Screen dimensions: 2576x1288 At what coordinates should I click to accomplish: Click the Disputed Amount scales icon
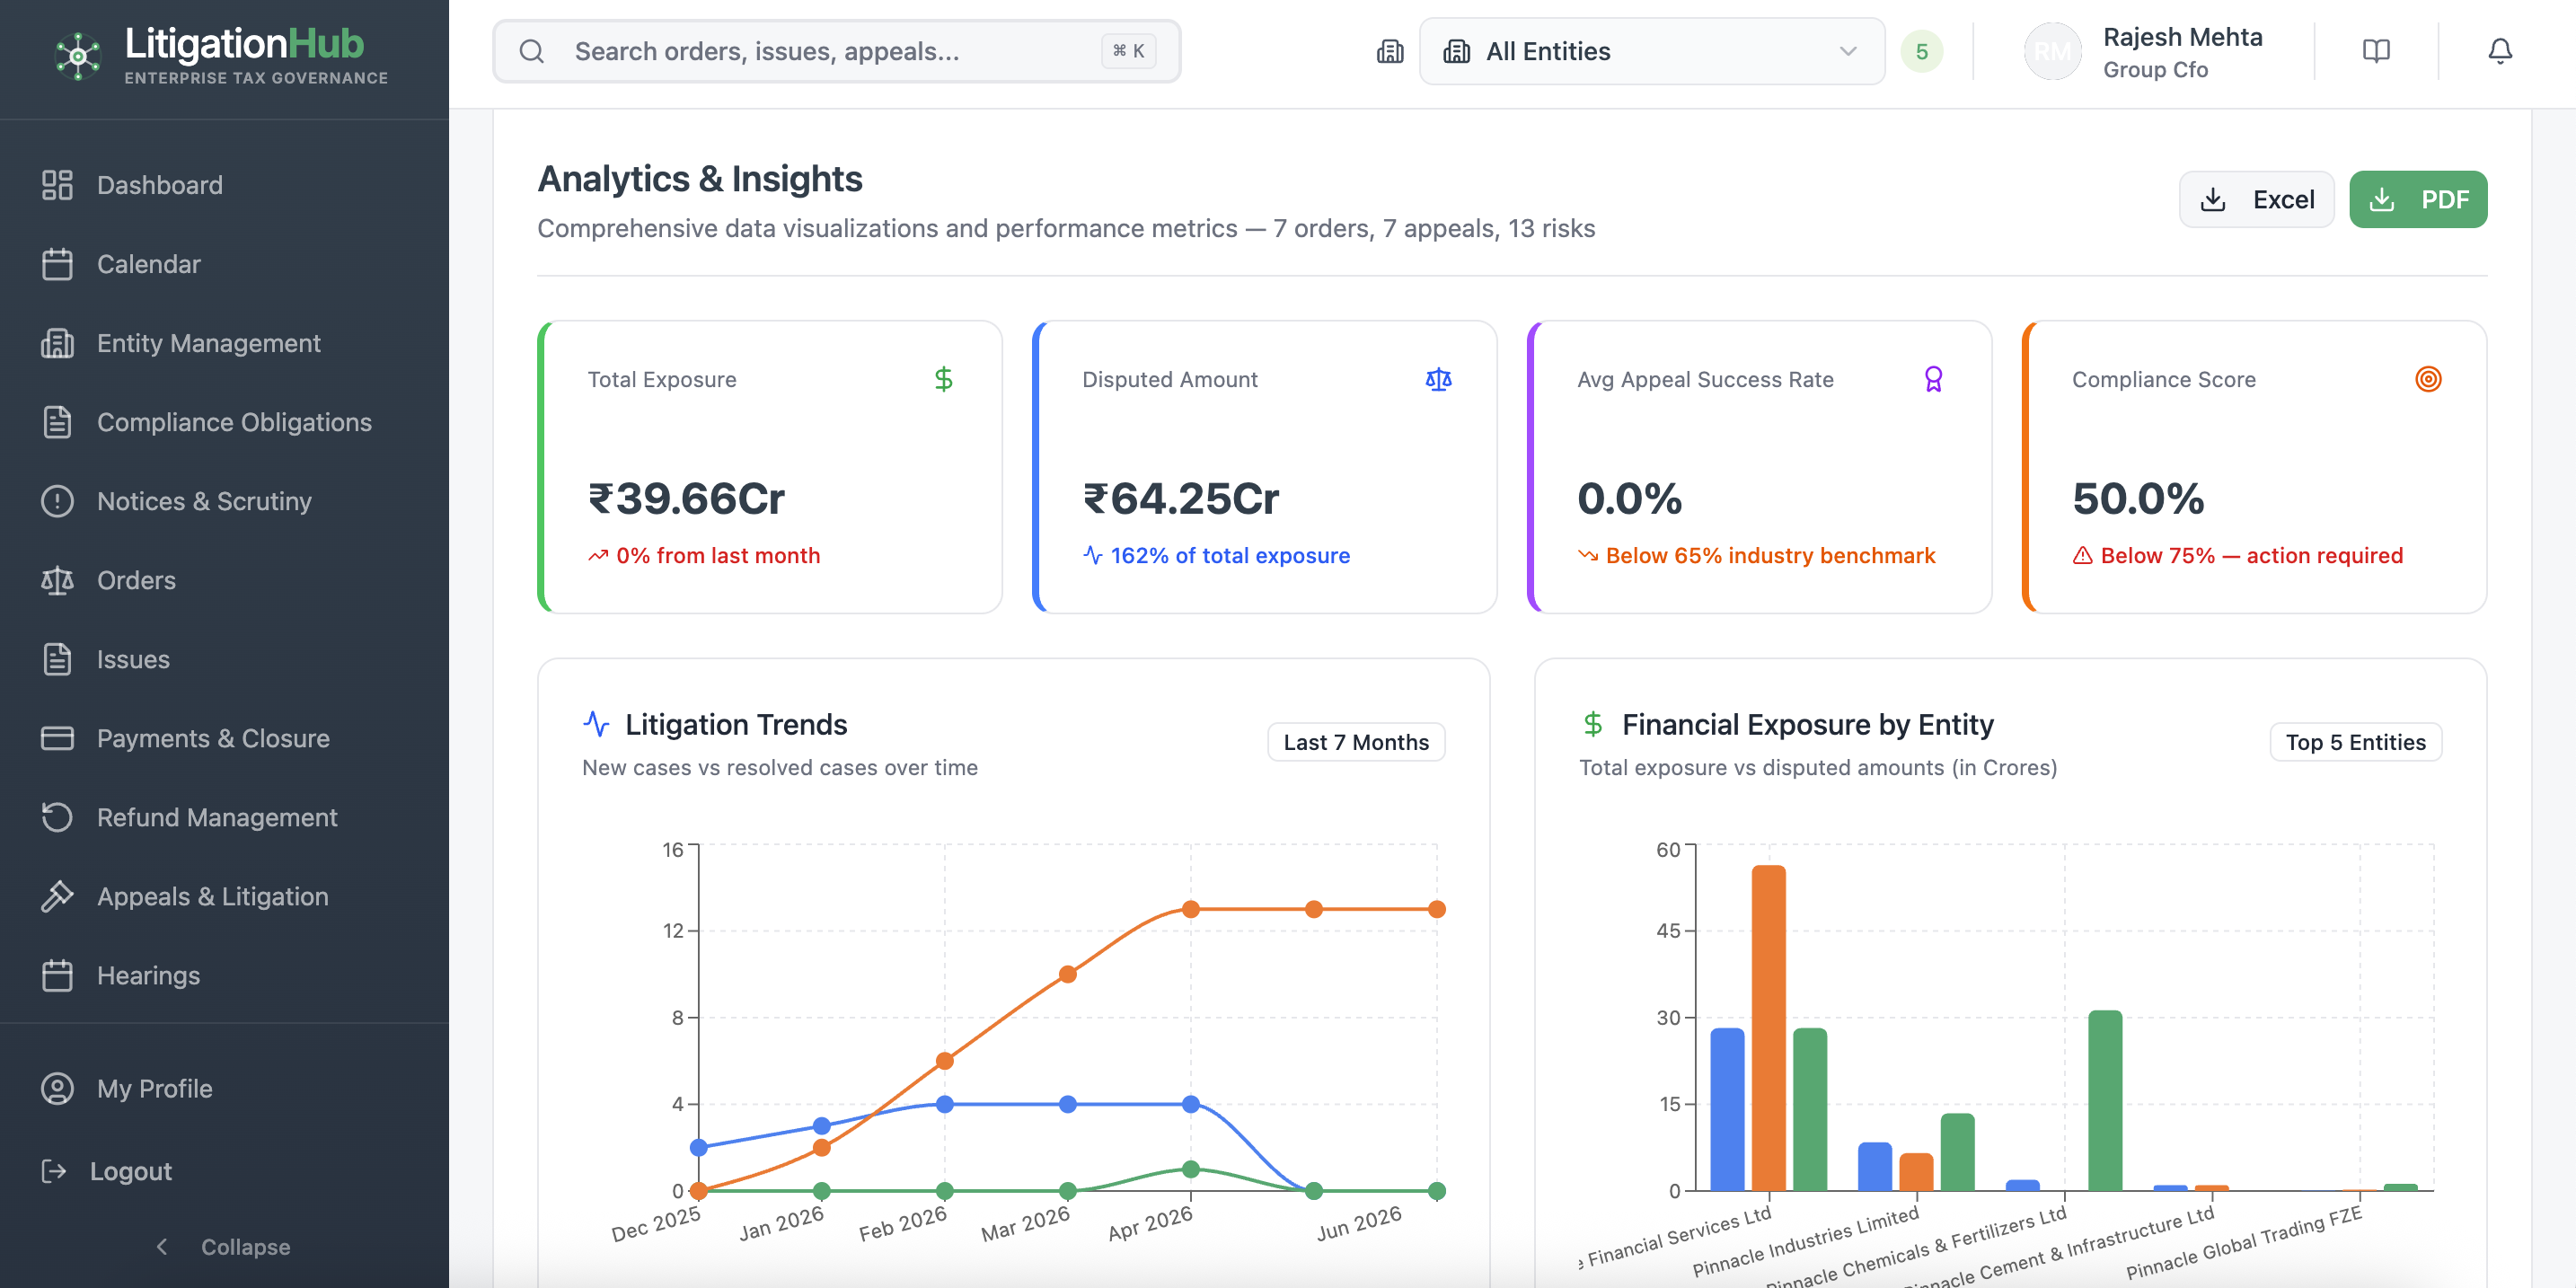click(x=1438, y=379)
